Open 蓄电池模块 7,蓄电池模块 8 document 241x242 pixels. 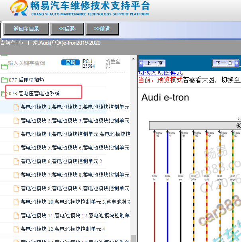click(75, 175)
